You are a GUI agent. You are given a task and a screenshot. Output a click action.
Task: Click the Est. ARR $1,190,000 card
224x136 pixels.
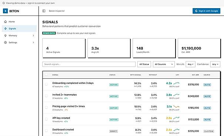[199, 48]
